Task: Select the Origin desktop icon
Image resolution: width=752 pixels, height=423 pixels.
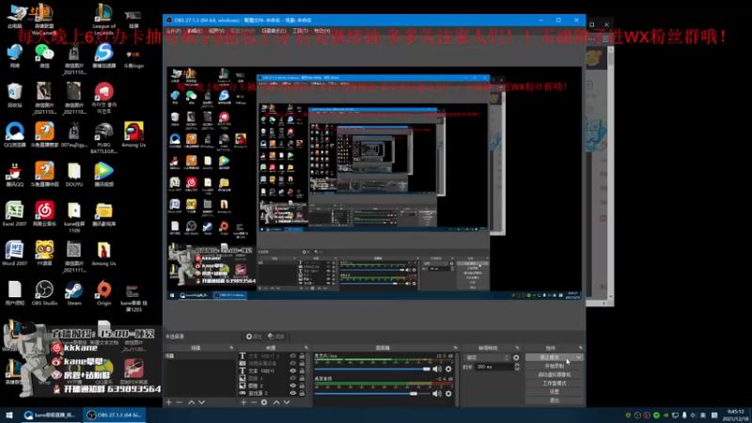Action: click(103, 292)
